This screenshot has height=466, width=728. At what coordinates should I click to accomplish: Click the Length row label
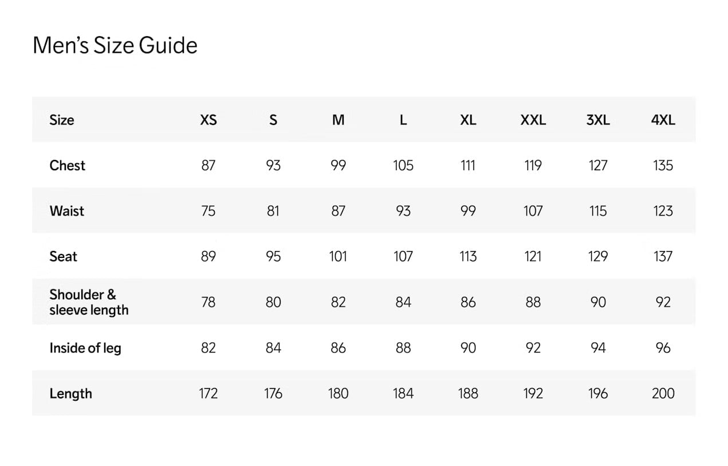pyautogui.click(x=70, y=393)
